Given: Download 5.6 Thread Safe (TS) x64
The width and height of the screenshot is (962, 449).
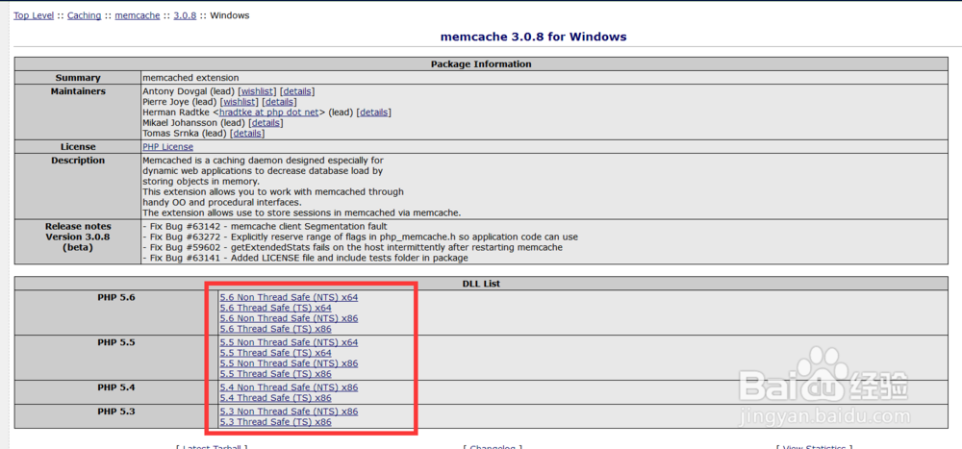Looking at the screenshot, I should pyautogui.click(x=276, y=308).
